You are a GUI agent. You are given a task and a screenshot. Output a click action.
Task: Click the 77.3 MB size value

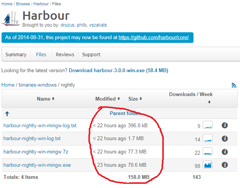click(x=137, y=152)
